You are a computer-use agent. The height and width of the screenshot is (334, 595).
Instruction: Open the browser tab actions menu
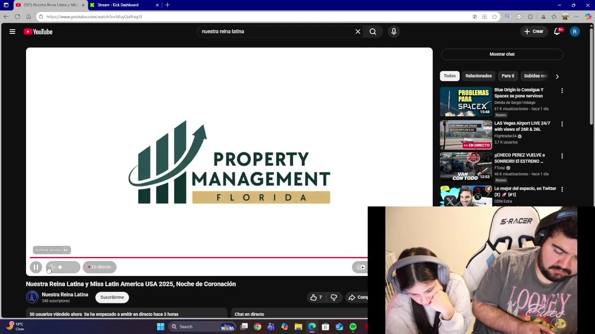point(6,5)
